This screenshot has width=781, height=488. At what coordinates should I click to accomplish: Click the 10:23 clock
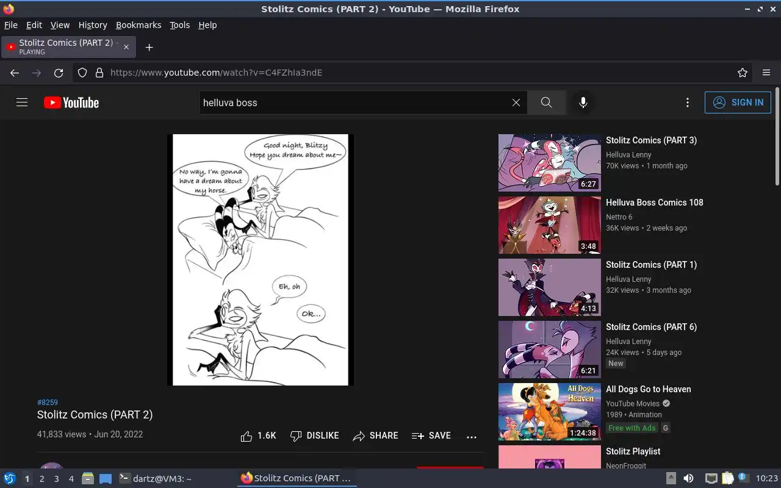(767, 479)
